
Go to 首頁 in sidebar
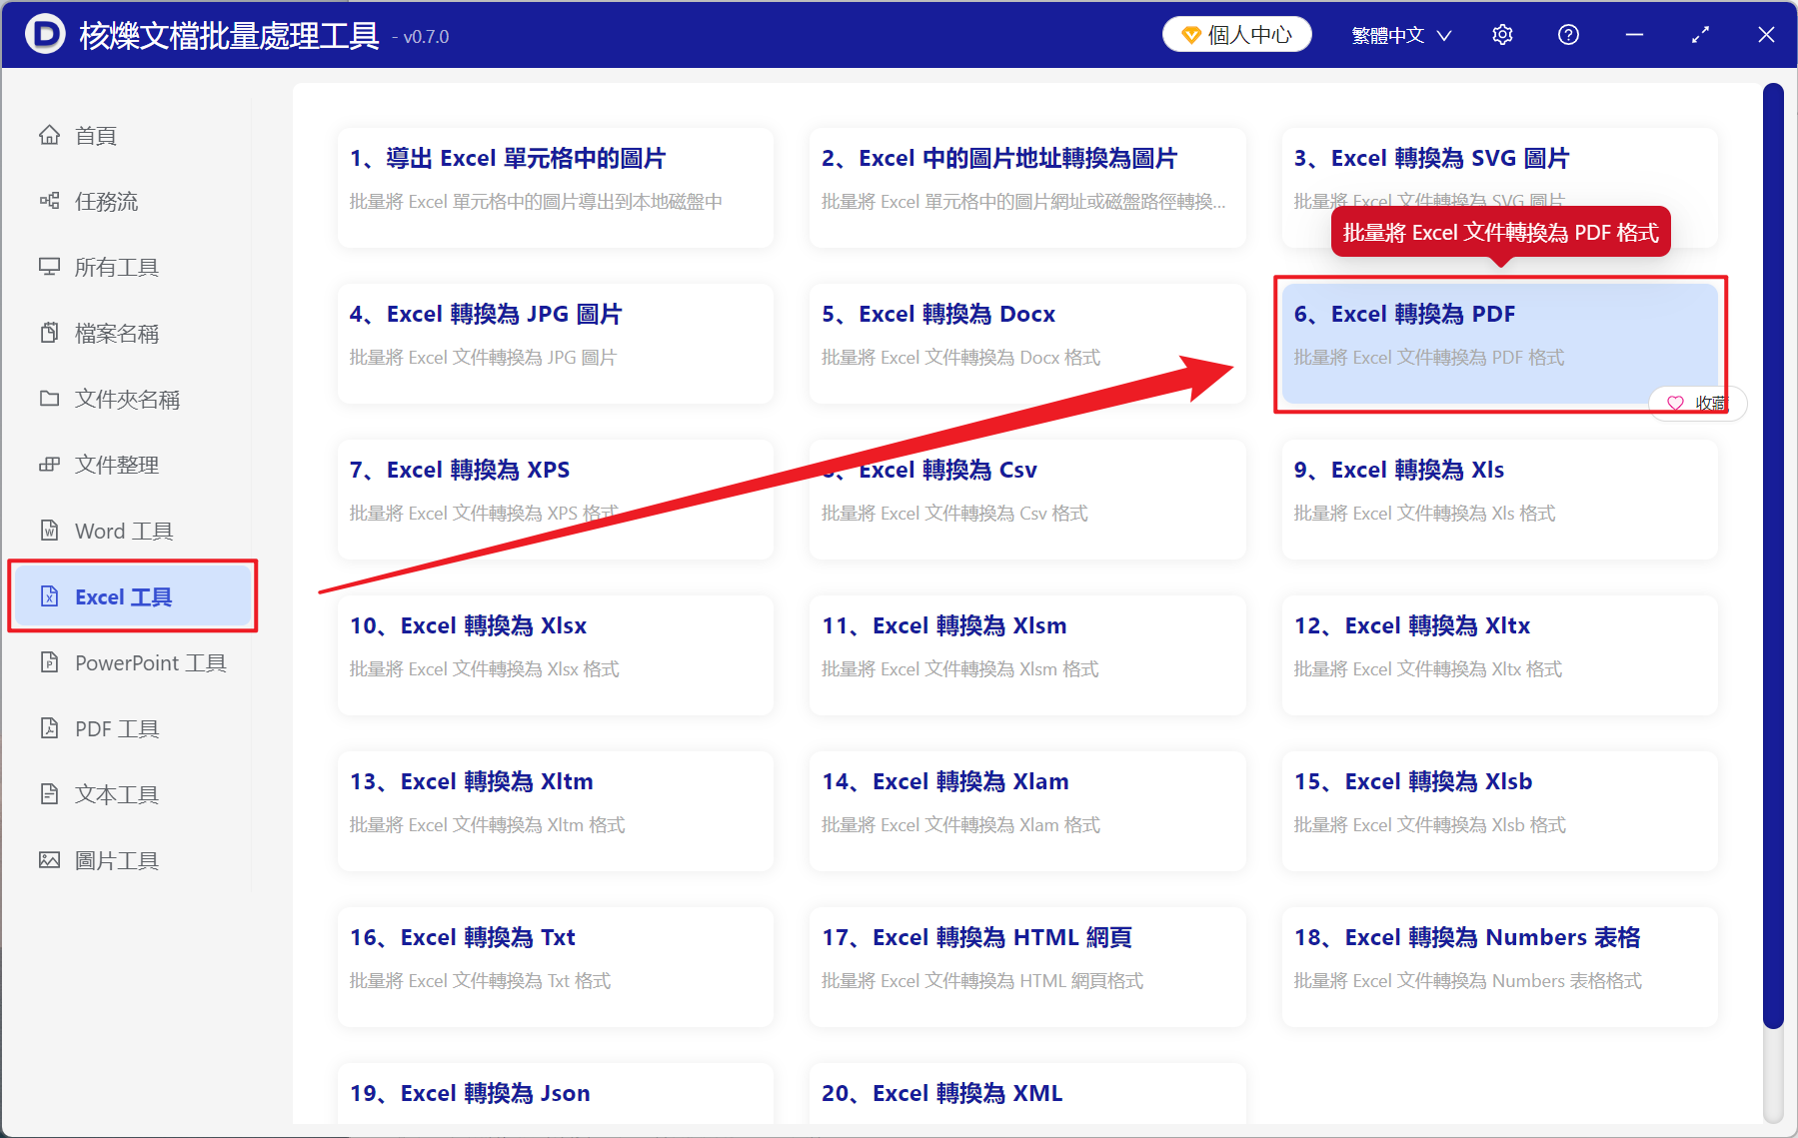point(132,135)
